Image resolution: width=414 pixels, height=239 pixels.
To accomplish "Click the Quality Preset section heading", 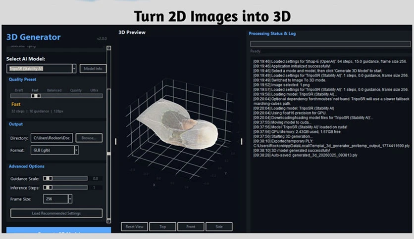I will pos(22,80).
